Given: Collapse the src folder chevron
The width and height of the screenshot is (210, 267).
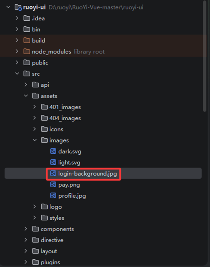Looking at the screenshot, I should pos(17,74).
